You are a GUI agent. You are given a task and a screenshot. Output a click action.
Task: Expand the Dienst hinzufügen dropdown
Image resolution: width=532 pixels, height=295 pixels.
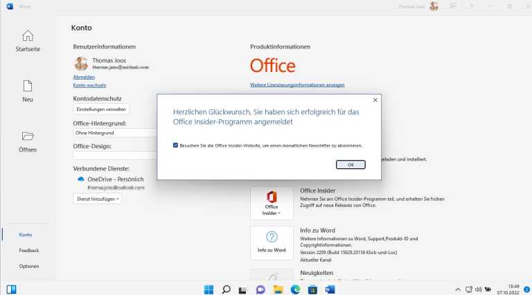pos(98,199)
